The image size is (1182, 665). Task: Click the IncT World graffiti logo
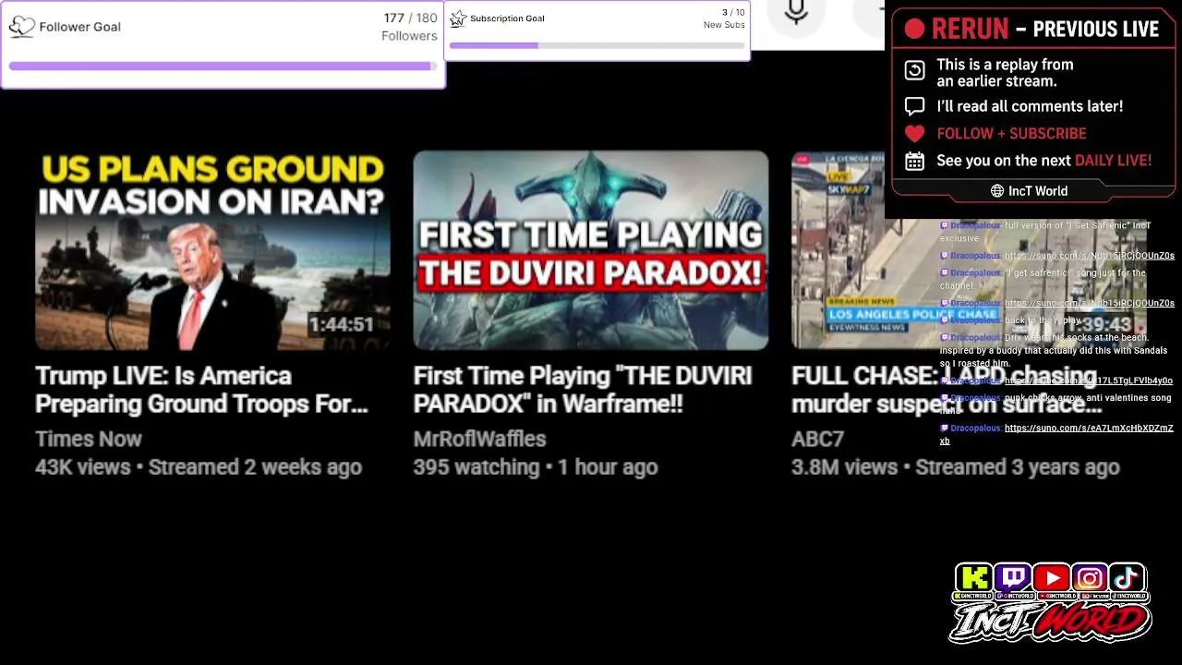1050,622
